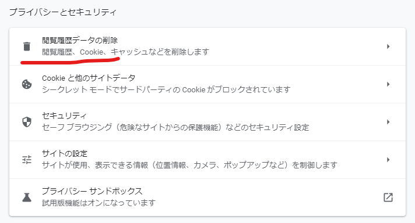Click description 閲覧履歴、Cookie、キャッシュなどを削除します
The height and width of the screenshot is (223, 415).
click(126, 52)
